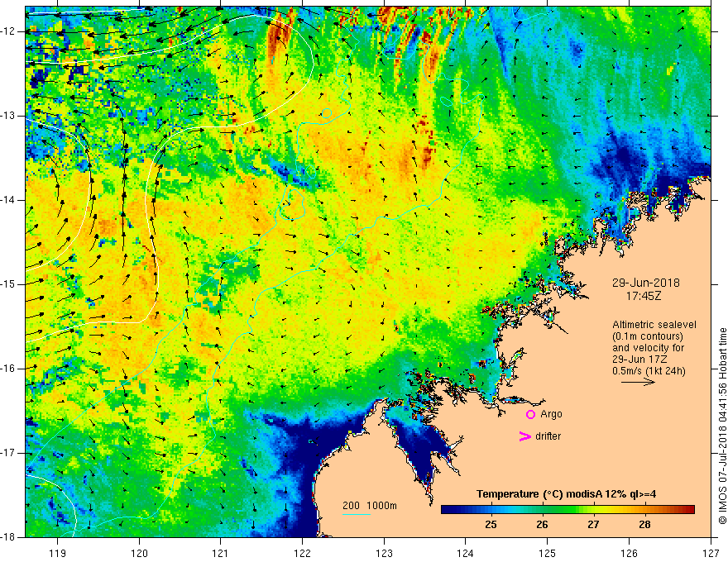Click the longitude axis label 124
Image resolution: width=728 pixels, height=562 pixels.
coord(466,553)
